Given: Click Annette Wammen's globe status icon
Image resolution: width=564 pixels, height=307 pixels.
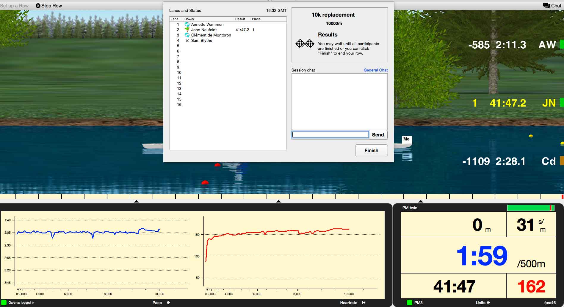Looking at the screenshot, I should point(187,24).
